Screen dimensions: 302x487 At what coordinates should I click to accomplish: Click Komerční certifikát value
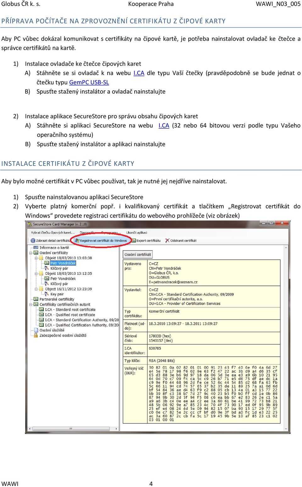164,311
